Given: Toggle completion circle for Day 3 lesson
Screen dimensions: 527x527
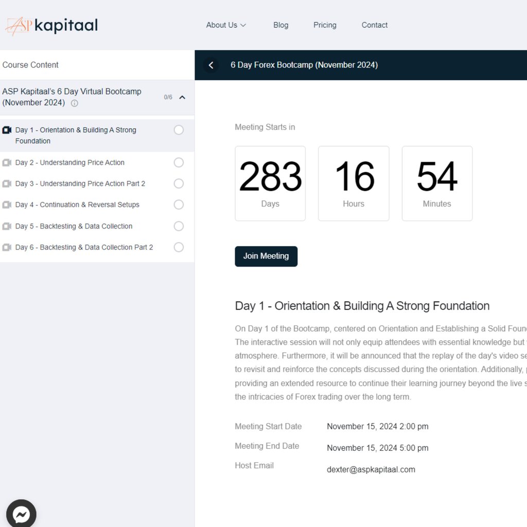Looking at the screenshot, I should [179, 184].
